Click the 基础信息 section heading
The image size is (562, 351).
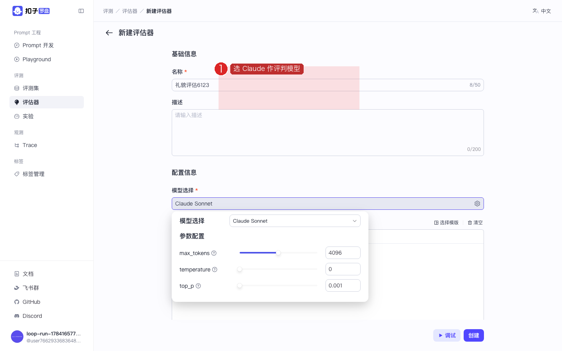[184, 54]
